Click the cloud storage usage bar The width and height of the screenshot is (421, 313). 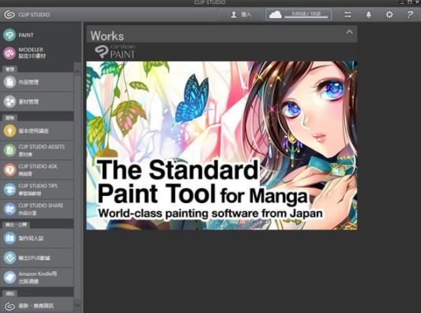[x=306, y=17]
